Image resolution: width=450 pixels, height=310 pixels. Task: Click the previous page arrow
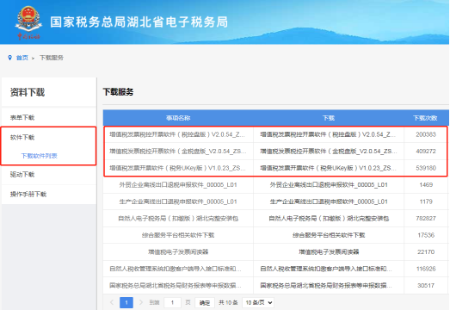point(112,302)
